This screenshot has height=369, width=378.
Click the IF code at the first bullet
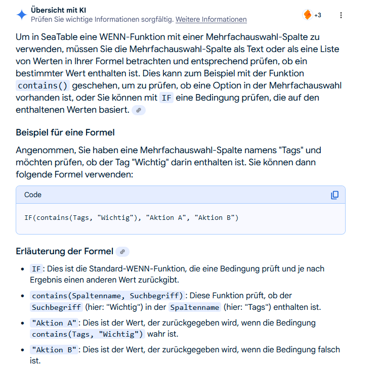pyautogui.click(x=36, y=269)
